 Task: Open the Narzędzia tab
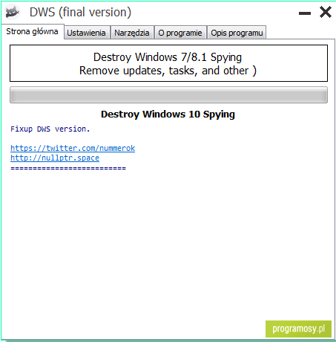132,33
